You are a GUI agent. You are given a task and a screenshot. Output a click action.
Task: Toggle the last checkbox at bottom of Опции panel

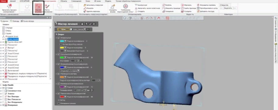(59, 103)
